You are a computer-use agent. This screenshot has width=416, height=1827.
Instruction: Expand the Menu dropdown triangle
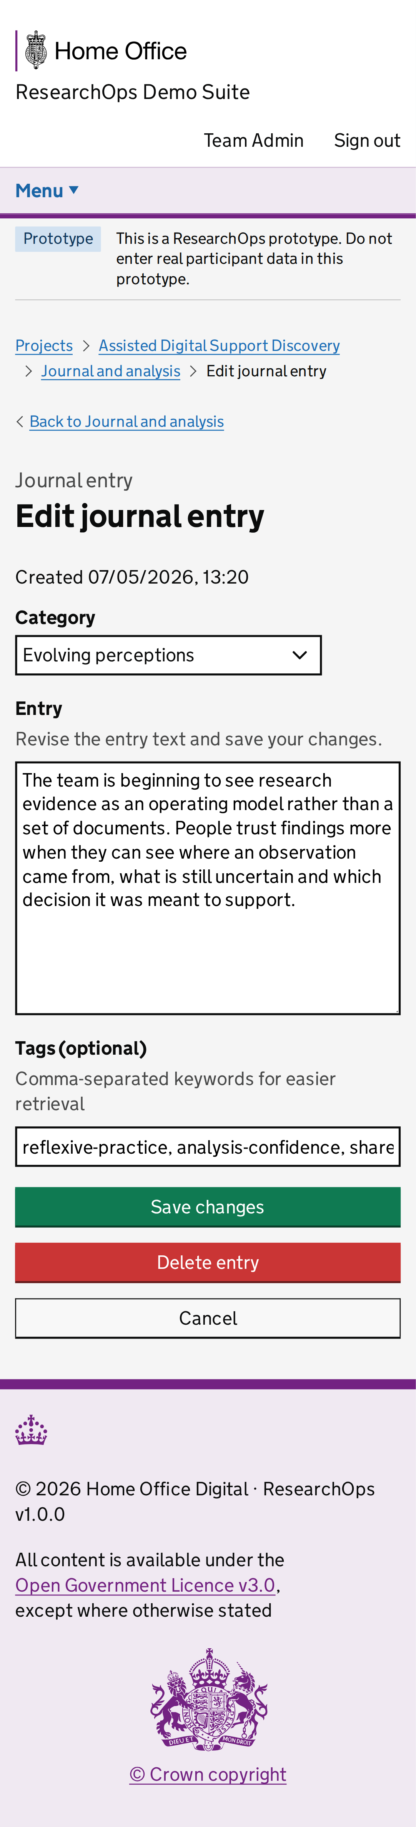[x=73, y=190]
